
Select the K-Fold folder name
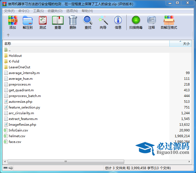pos(14,61)
